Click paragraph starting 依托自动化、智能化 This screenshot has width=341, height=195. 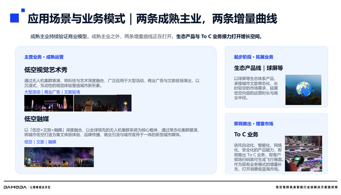[259, 157]
